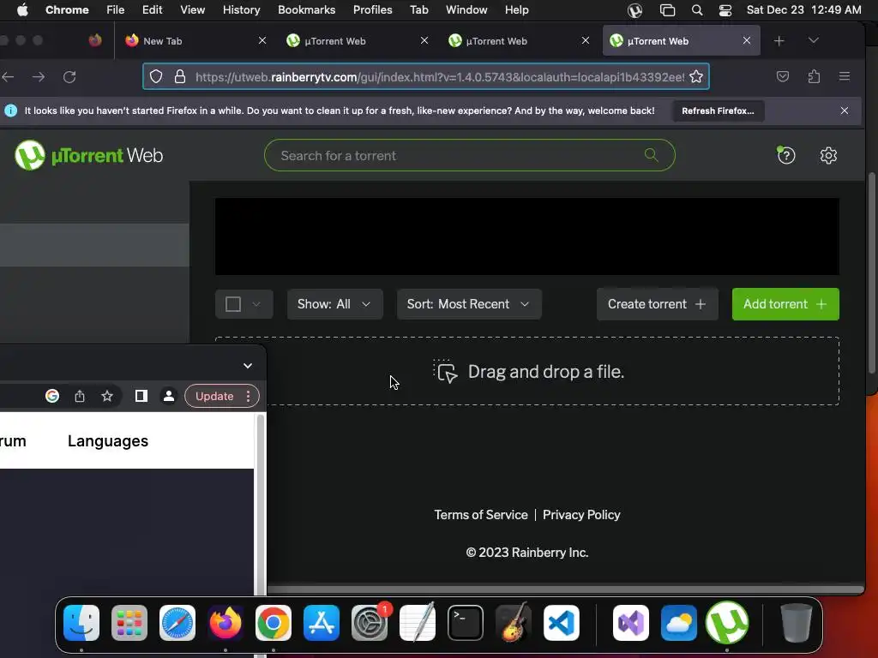878x658 pixels.
Task: Click the Languages link in Chrome window
Action: coord(108,441)
